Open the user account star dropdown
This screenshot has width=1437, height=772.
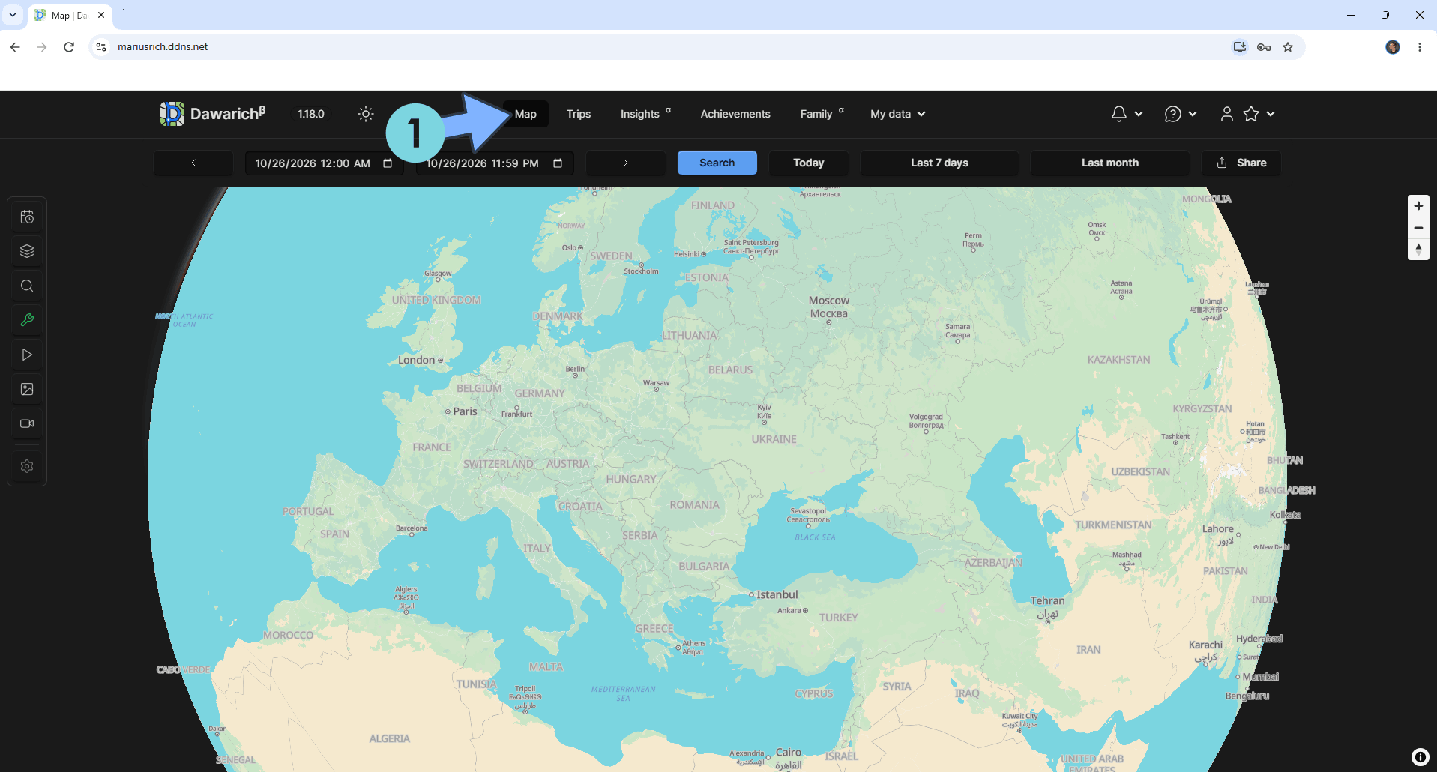pos(1247,114)
